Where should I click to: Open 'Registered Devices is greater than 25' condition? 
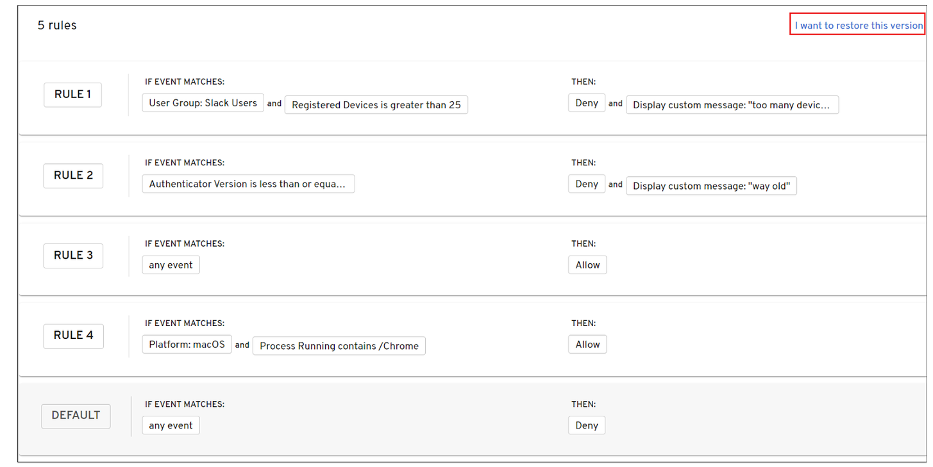coord(376,105)
